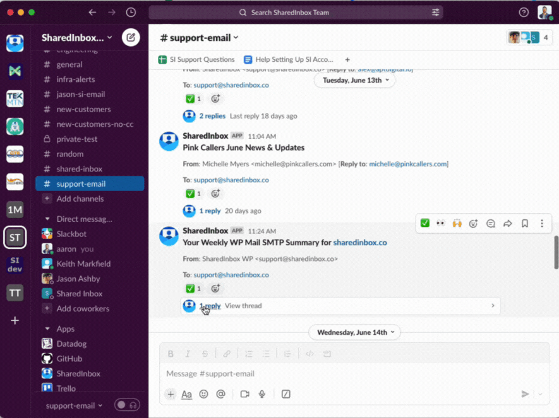
Task: Record a video clip
Action: coord(244,394)
